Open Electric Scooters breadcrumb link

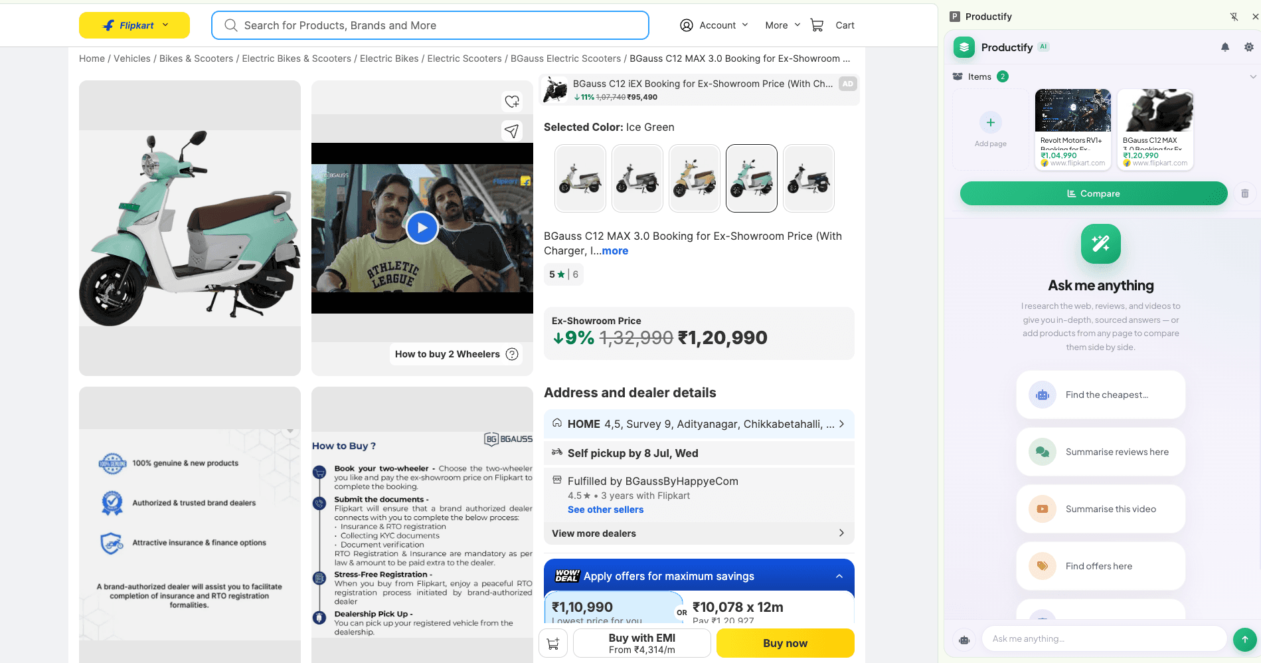tap(465, 58)
